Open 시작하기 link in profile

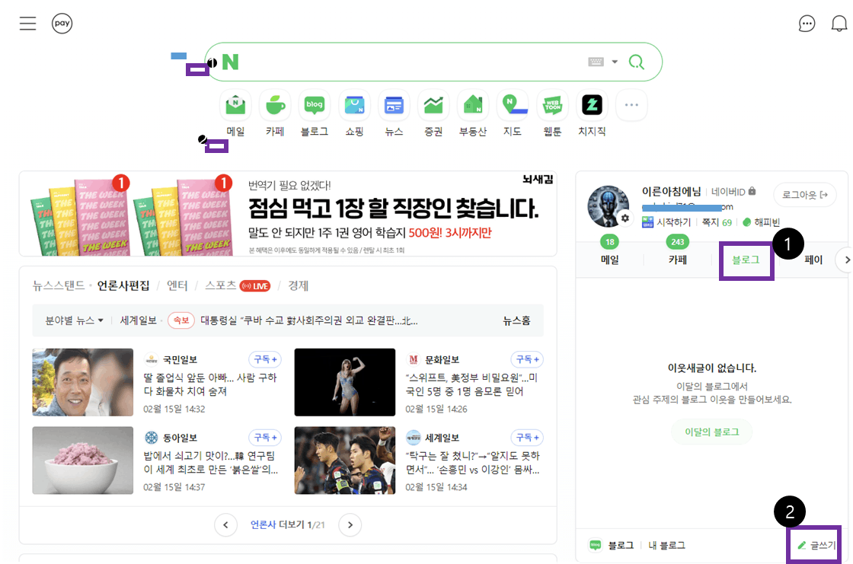click(666, 222)
